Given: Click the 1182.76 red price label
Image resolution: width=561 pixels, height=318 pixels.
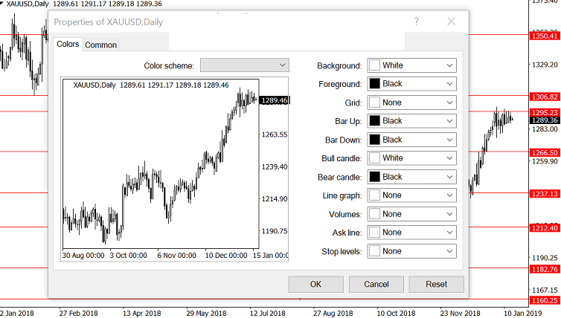Looking at the screenshot, I should pyautogui.click(x=545, y=269).
